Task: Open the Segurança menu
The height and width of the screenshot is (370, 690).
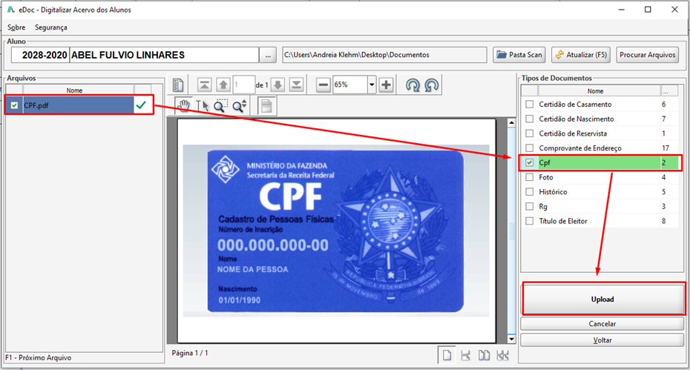Action: point(51,27)
